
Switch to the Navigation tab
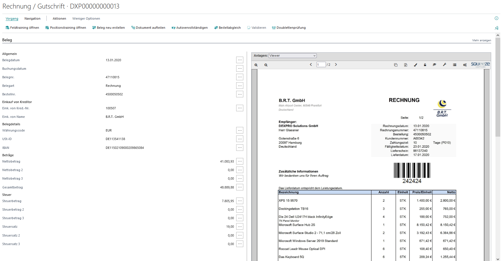tap(32, 19)
